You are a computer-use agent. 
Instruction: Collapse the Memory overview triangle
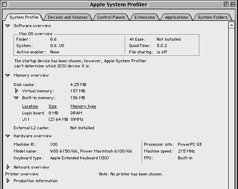pos(8,75)
